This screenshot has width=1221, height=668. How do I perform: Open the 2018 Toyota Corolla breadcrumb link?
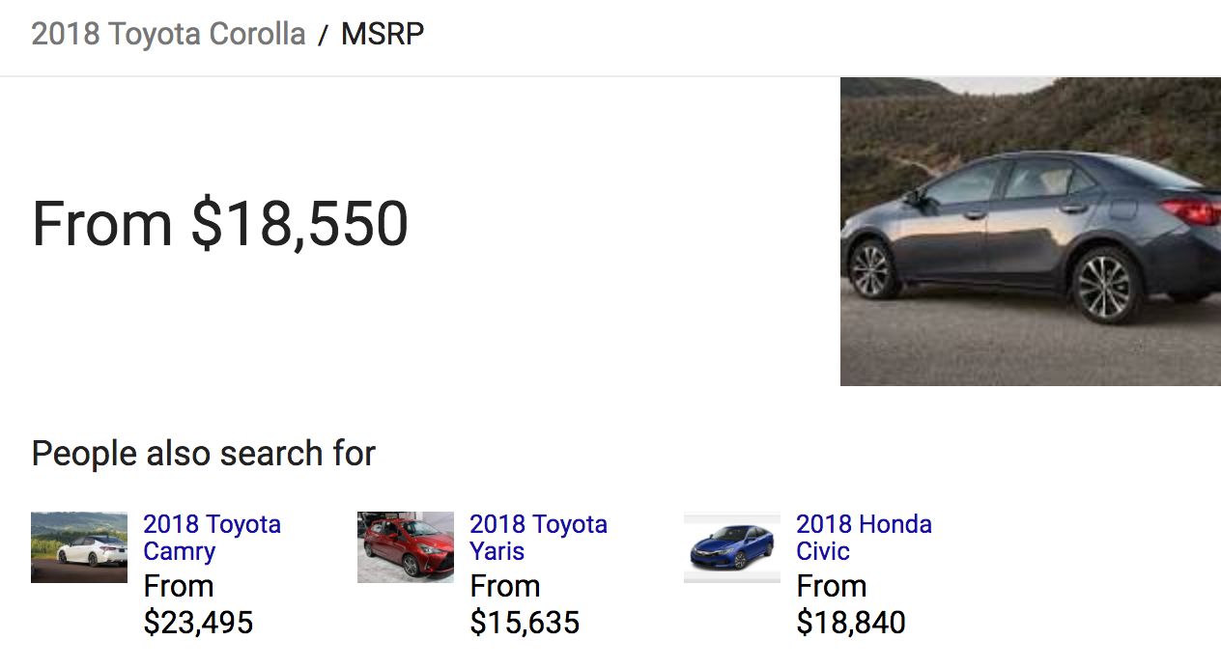click(x=168, y=34)
